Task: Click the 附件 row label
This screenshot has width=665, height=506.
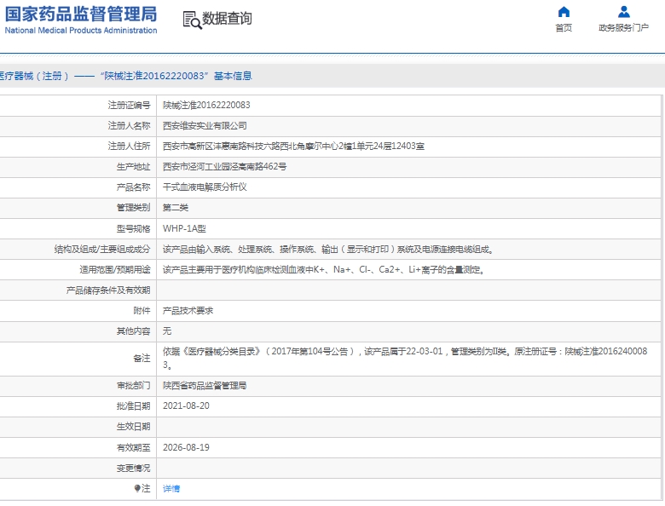Action: pyautogui.click(x=142, y=311)
